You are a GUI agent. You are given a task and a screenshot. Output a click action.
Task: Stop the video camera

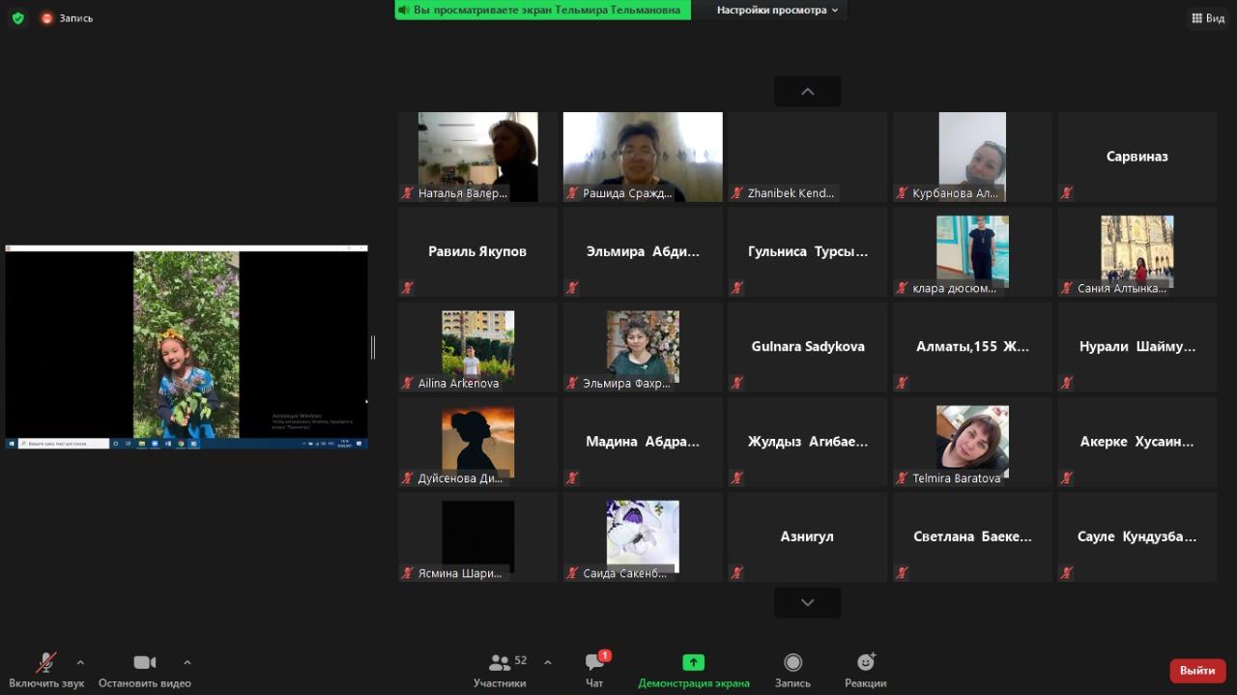point(144,663)
